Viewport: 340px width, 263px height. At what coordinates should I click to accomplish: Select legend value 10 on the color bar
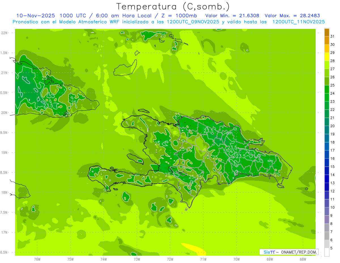tap(333, 208)
